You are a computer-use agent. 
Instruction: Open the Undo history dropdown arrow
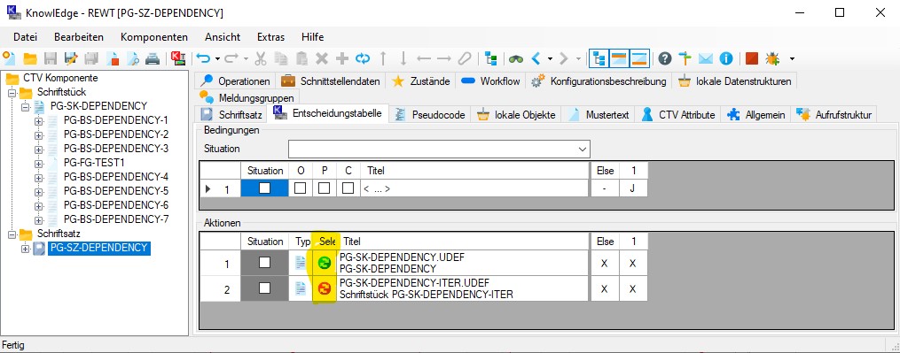tap(217, 58)
